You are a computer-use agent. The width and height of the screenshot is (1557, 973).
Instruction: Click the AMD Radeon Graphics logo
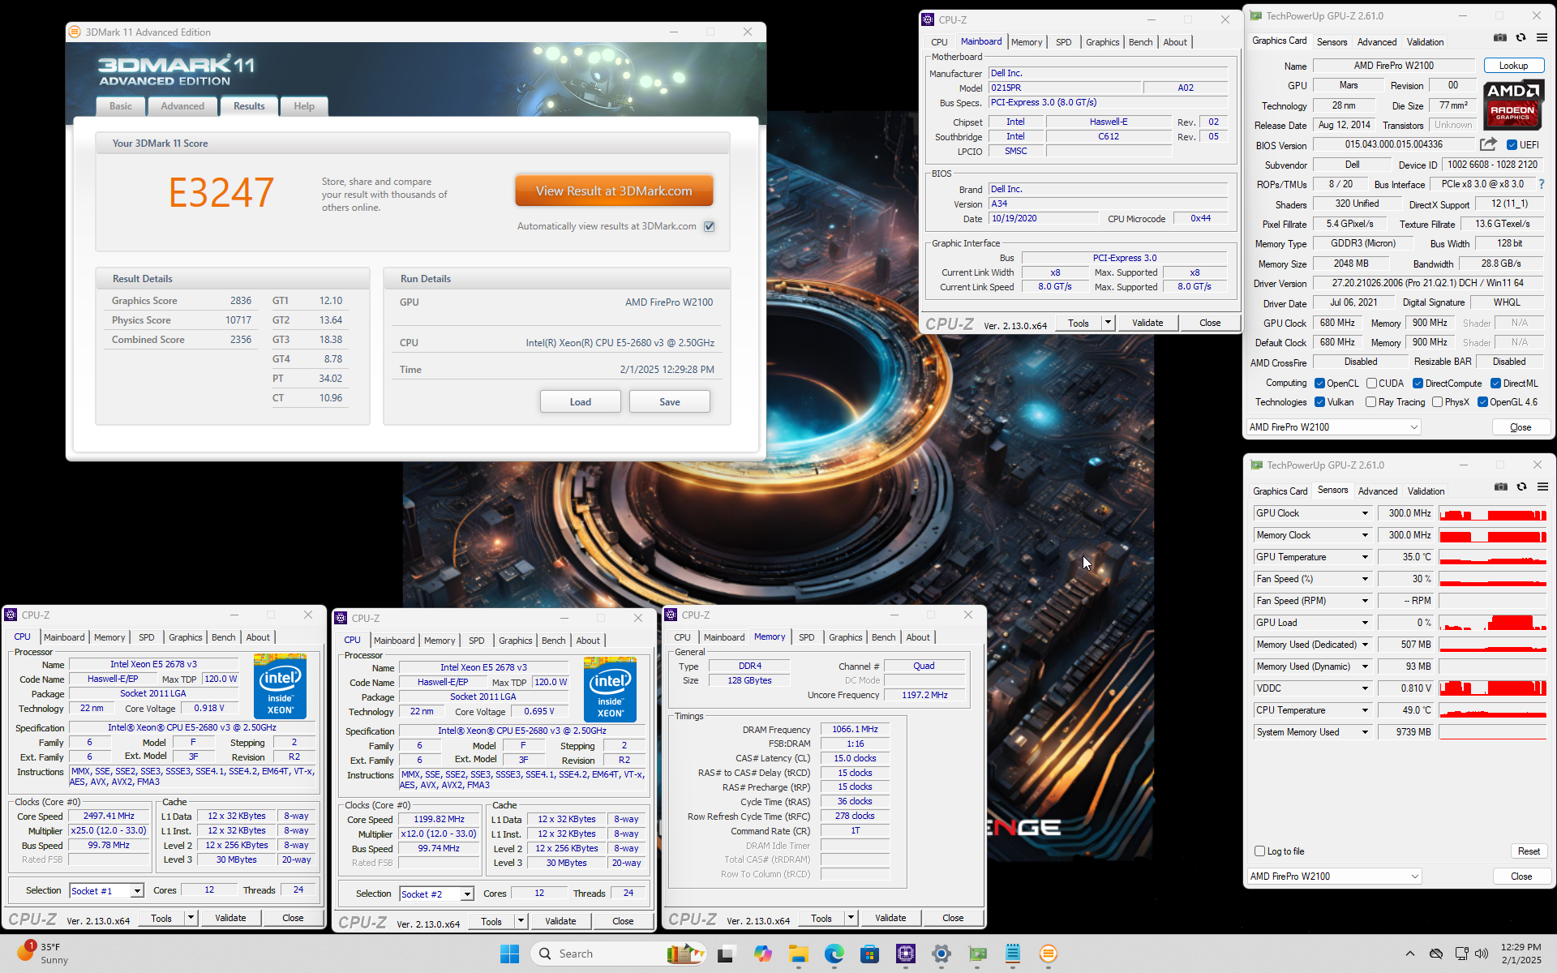pos(1512,104)
